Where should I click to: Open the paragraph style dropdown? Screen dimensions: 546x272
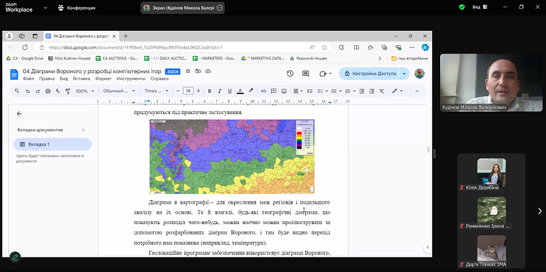(119, 91)
